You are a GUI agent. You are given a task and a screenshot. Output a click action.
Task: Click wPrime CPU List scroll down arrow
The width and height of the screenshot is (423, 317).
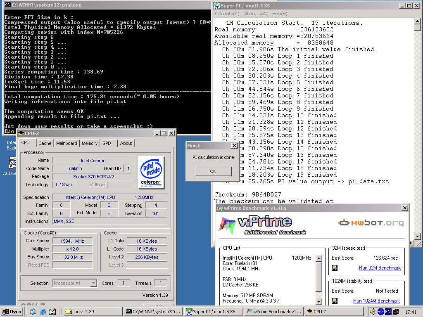point(318,302)
